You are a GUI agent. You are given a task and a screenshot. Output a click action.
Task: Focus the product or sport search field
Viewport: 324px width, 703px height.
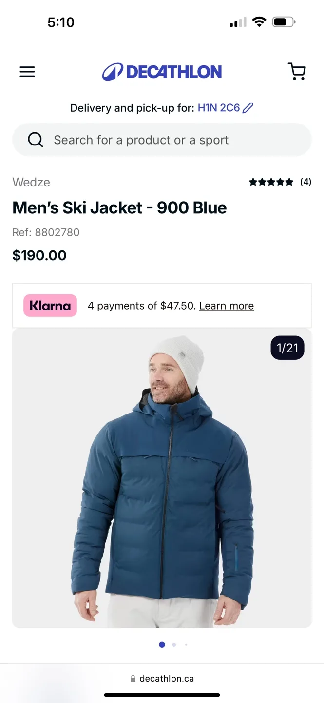pyautogui.click(x=162, y=140)
